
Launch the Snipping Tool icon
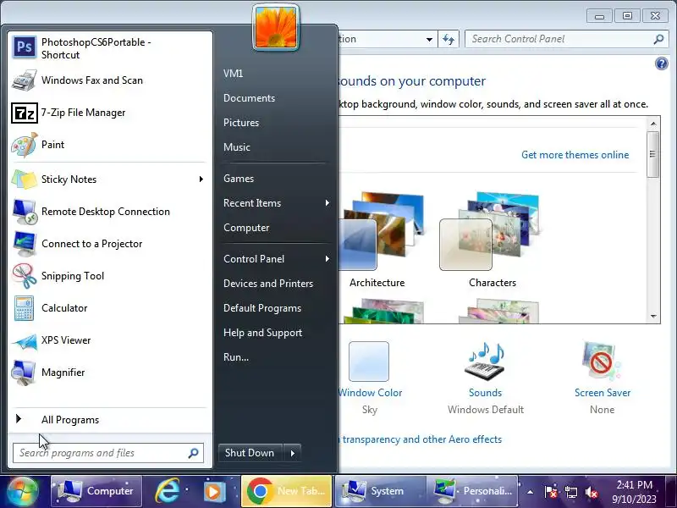(25, 276)
